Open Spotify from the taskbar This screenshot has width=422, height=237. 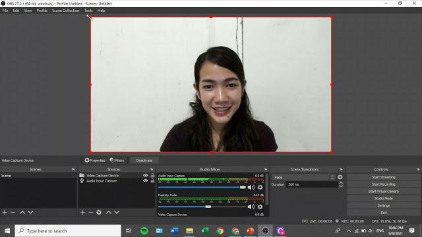click(144, 231)
